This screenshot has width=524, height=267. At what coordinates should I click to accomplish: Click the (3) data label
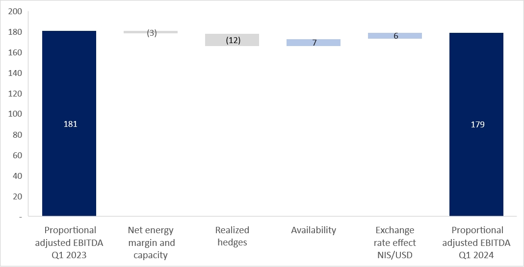coord(152,33)
